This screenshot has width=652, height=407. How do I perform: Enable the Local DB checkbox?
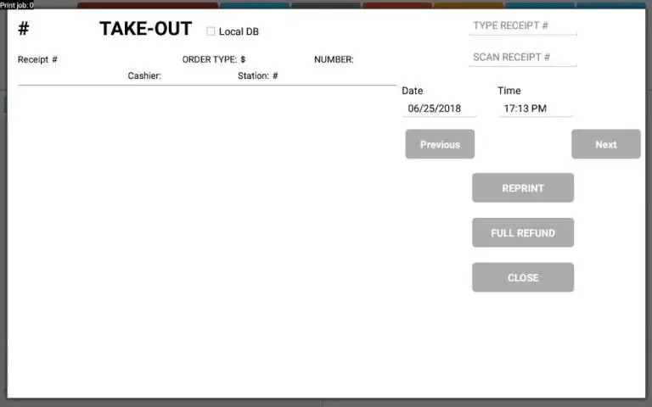[x=211, y=31]
